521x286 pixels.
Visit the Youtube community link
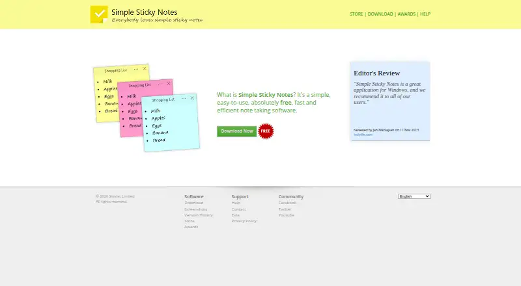pos(286,215)
